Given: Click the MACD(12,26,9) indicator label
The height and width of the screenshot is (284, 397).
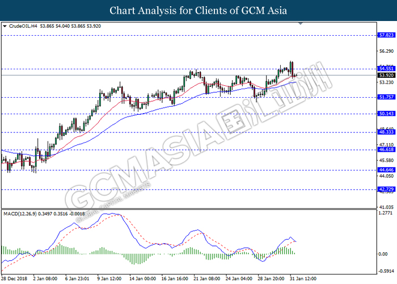Looking at the screenshot, I should (20, 214).
